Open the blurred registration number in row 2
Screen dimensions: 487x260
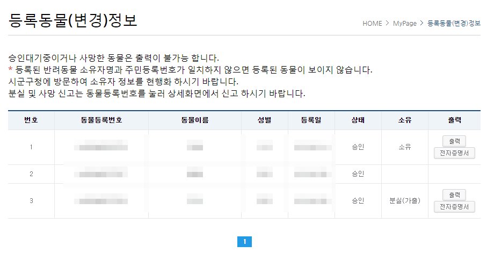point(101,172)
